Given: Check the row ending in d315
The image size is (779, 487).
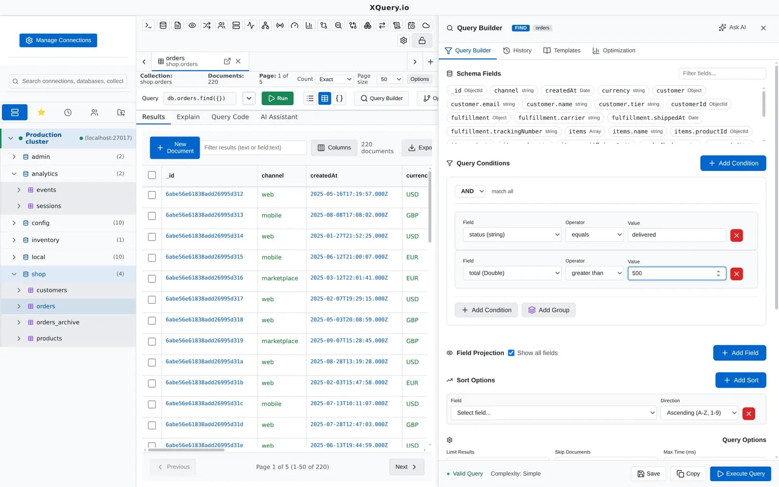Looking at the screenshot, I should pos(152,258).
